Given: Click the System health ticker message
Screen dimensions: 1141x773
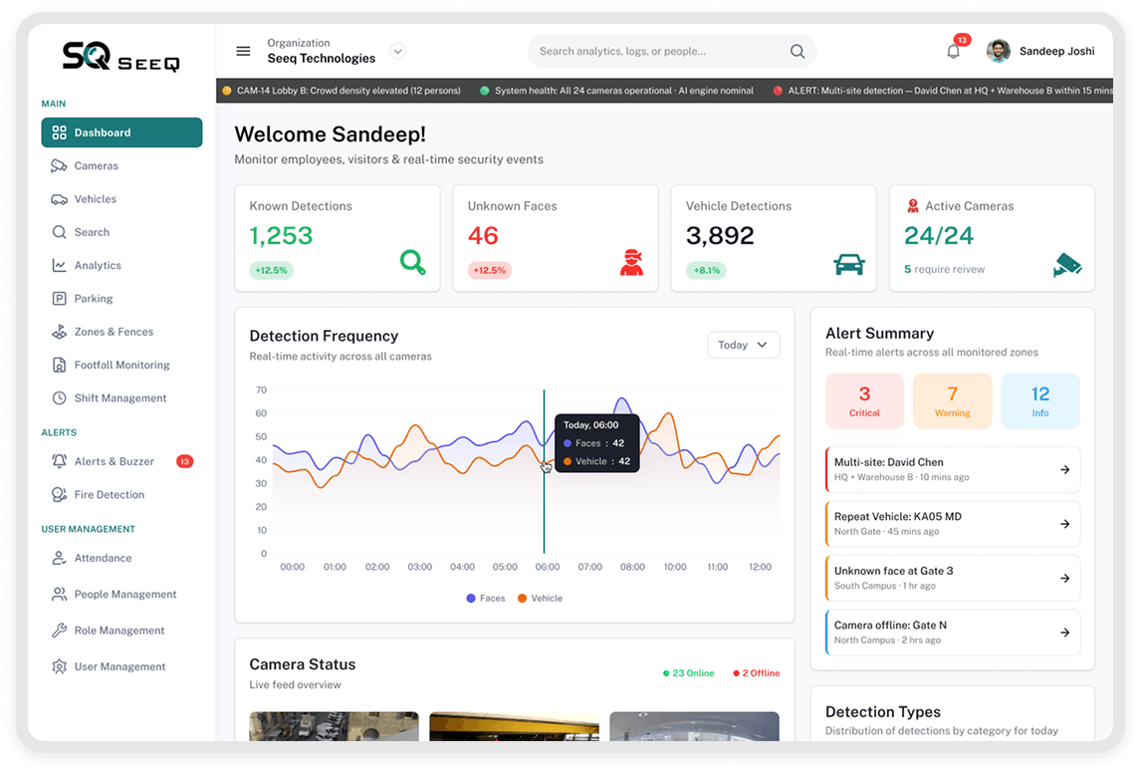Looking at the screenshot, I should (x=617, y=91).
